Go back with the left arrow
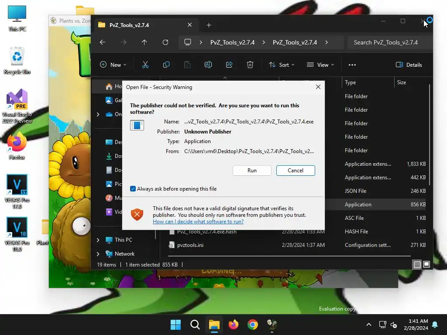447x335 pixels. [x=103, y=42]
